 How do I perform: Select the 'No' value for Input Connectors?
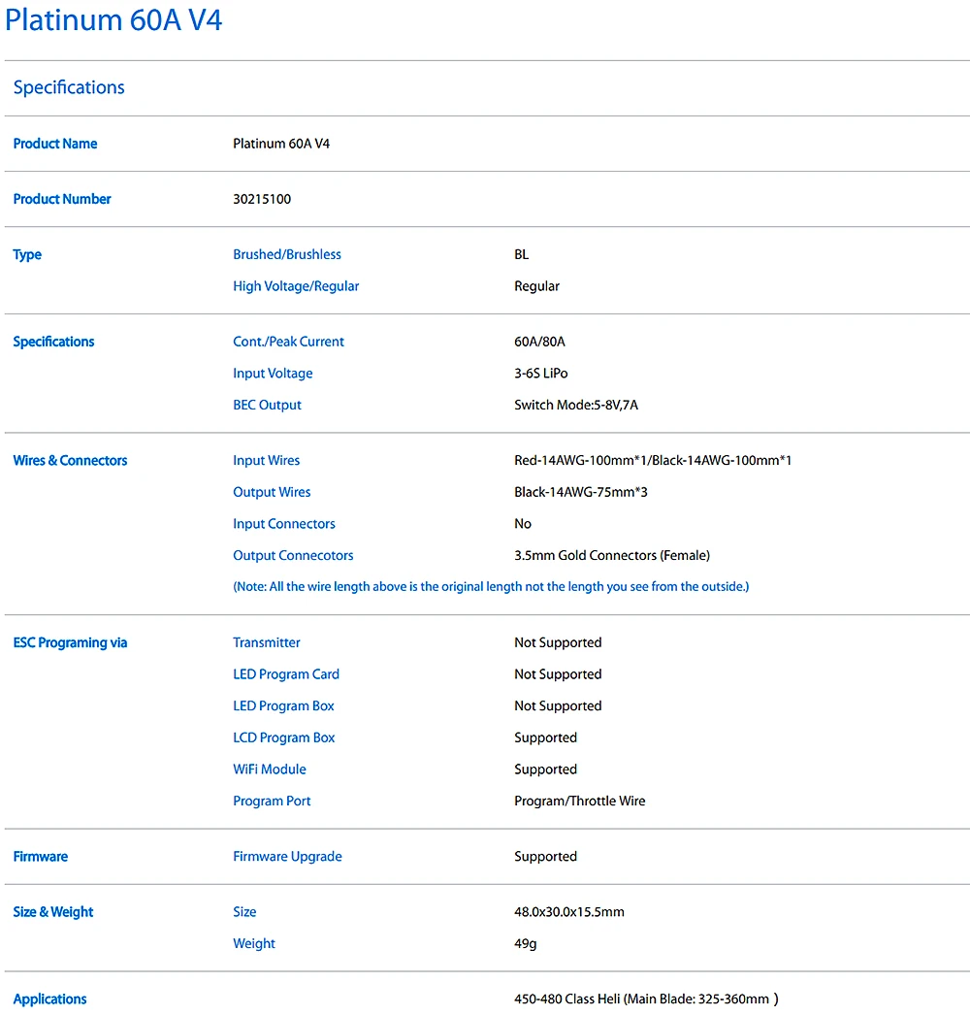click(x=523, y=524)
